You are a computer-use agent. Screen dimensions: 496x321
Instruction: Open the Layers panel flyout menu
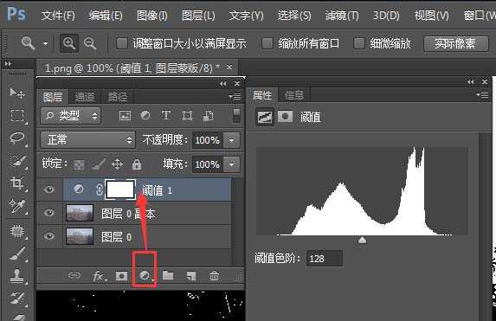pos(235,96)
